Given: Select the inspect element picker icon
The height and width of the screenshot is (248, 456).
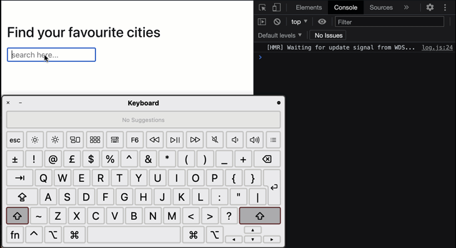Looking at the screenshot, I should 262,7.
